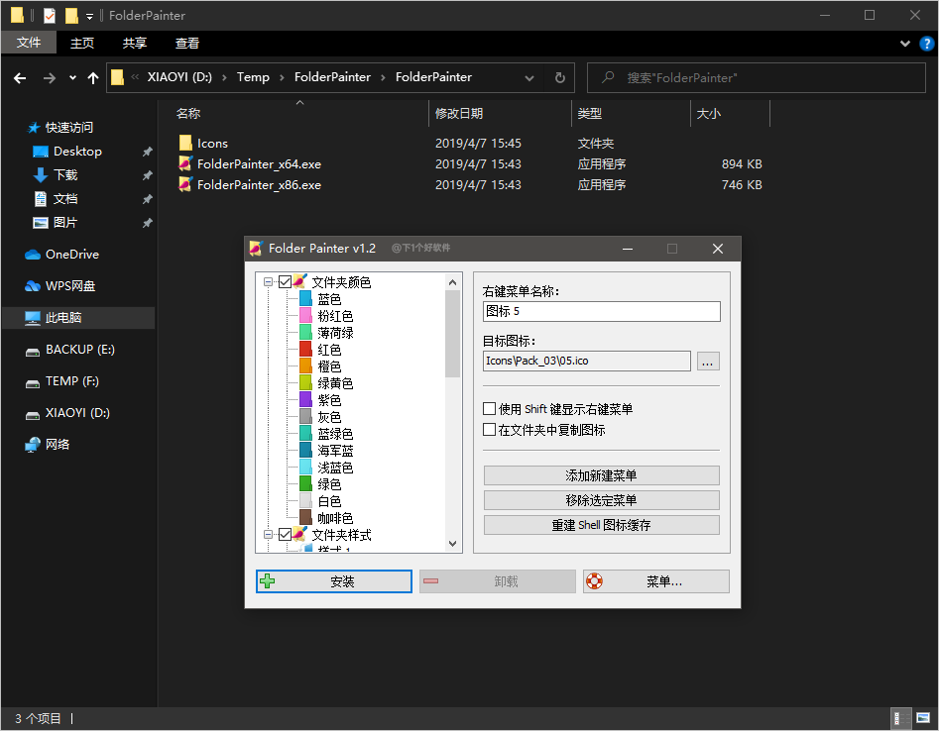Choose the brown 咖啡色 folder icon
This screenshot has width=939, height=731.
[305, 517]
